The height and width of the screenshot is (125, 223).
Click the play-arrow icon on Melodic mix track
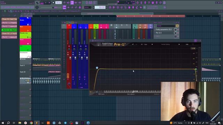tap(28, 37)
